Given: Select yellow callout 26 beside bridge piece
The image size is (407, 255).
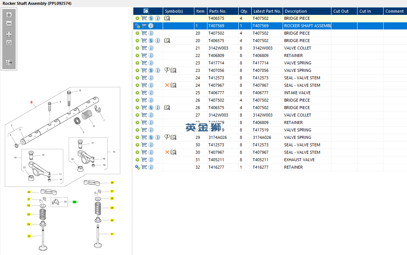Looking at the screenshot, I should (x=112, y=183).
